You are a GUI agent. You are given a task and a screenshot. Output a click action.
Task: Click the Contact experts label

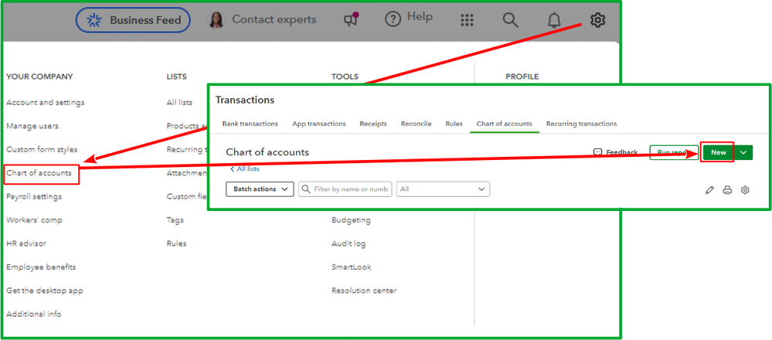pos(274,19)
